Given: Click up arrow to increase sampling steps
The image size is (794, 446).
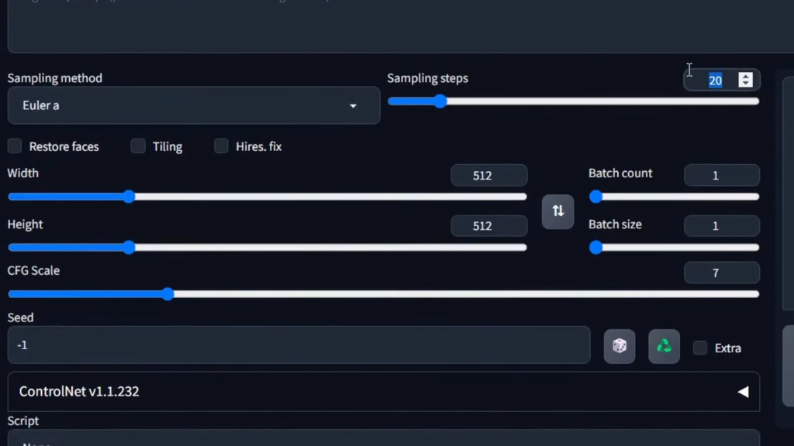Looking at the screenshot, I should [745, 75].
